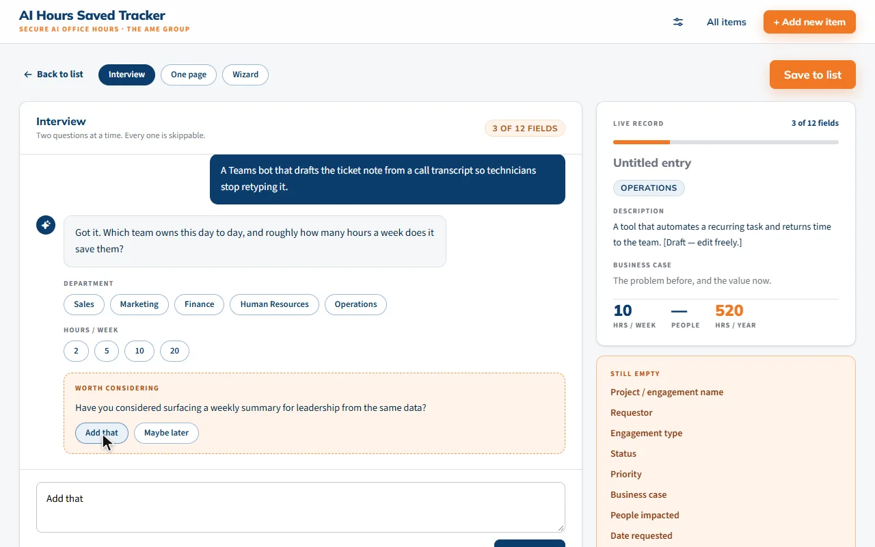Click Save to list button
The width and height of the screenshot is (875, 547).
click(813, 75)
